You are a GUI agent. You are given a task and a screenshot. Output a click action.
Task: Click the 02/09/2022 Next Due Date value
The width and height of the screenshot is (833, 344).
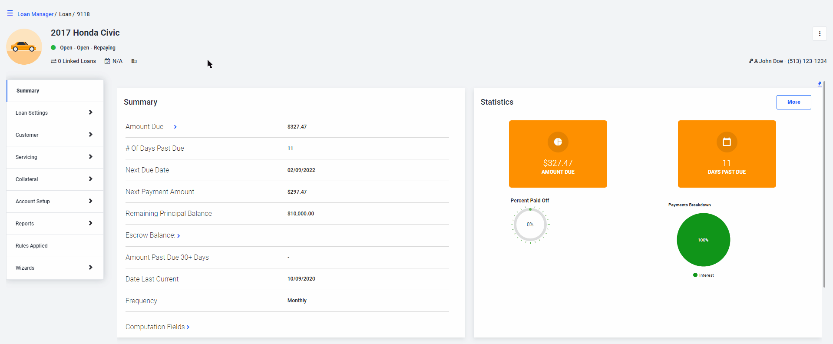tap(301, 170)
